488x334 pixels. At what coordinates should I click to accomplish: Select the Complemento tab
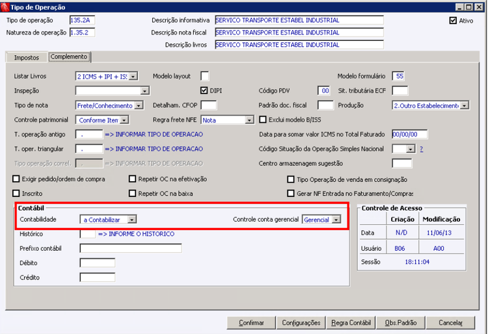click(x=69, y=57)
